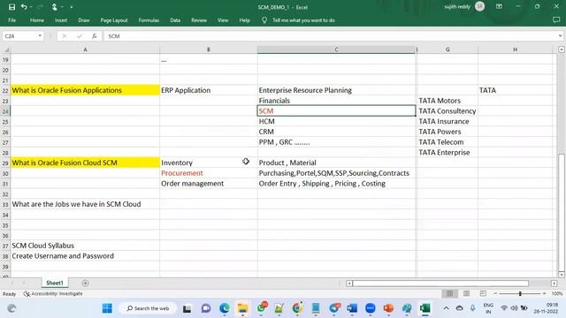Screen dimensions: 566x318
Task: Open the Data tab
Action: pyautogui.click(x=175, y=20)
